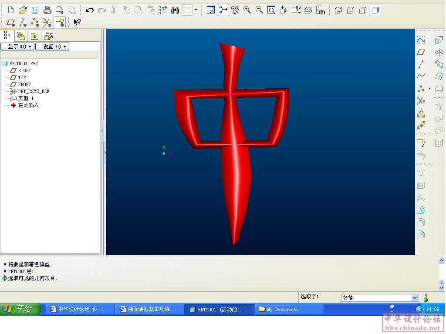
Task: Zoom in with the plus magnifier
Action: [x=247, y=10]
